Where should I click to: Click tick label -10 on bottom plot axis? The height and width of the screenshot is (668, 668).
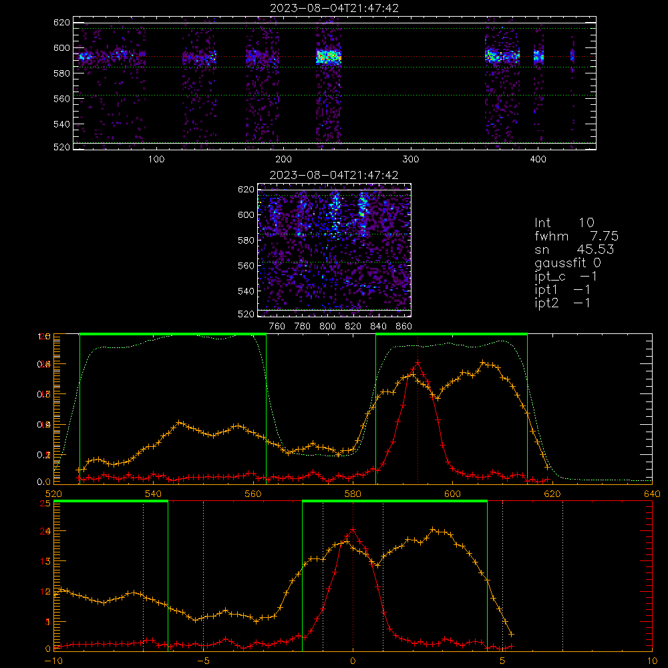[53, 661]
